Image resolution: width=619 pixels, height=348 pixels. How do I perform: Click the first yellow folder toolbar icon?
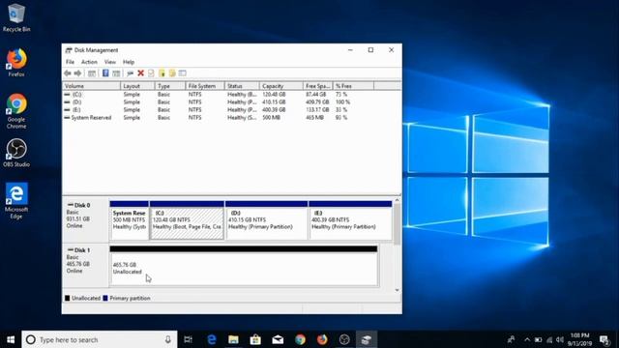[162, 73]
